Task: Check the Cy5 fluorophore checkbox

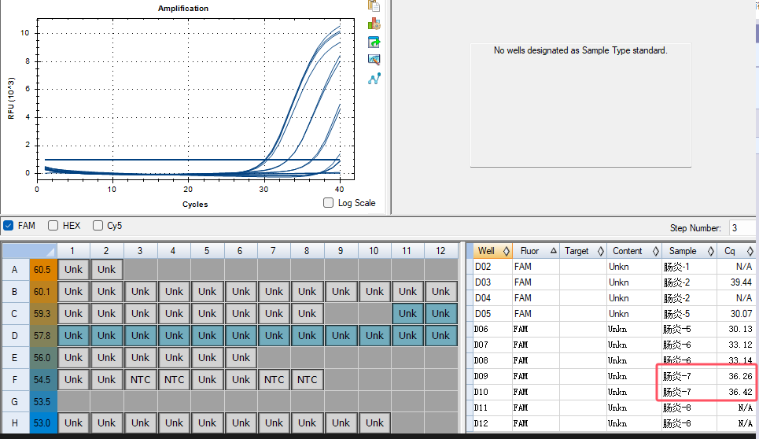Action: (98, 226)
